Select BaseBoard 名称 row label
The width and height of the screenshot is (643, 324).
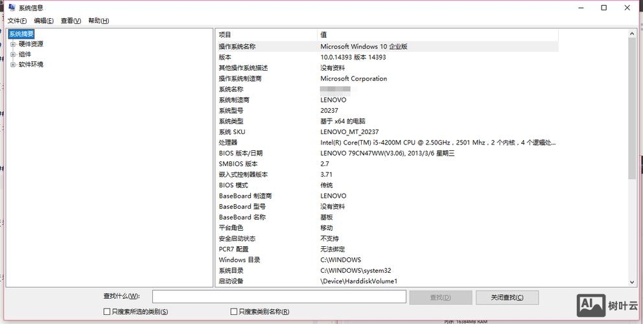coord(242,217)
